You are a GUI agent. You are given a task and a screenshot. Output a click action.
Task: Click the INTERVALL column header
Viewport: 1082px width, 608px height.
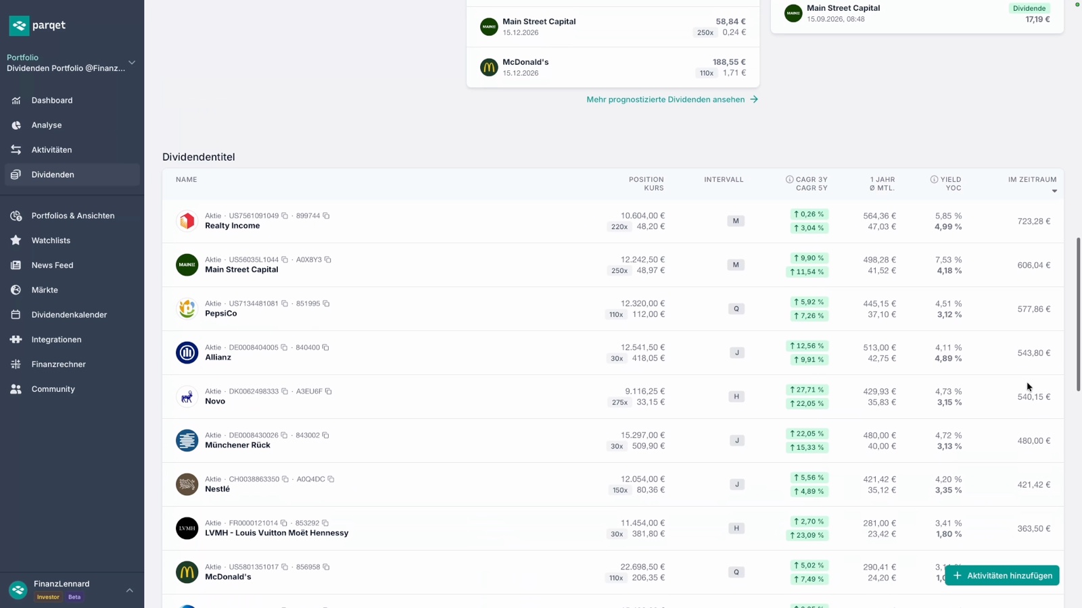[x=724, y=180]
